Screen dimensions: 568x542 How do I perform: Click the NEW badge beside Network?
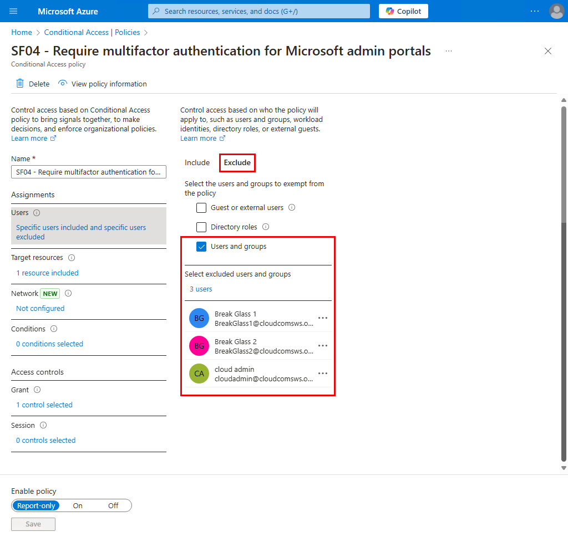point(50,293)
